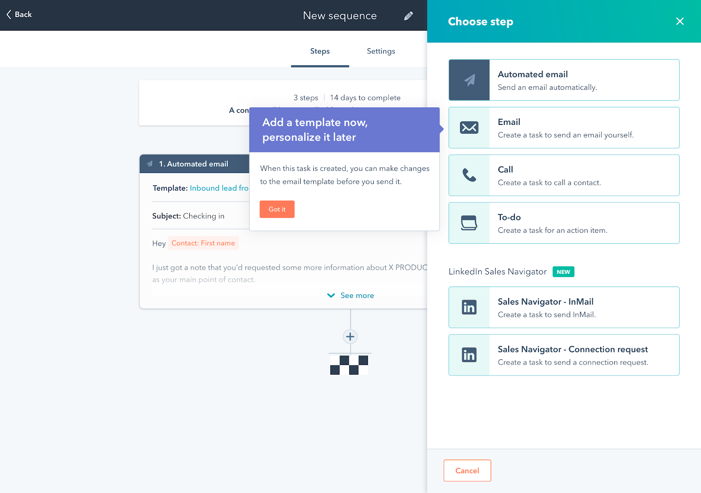Click the Automated email paper plane icon
This screenshot has width=701, height=493.
pos(469,80)
